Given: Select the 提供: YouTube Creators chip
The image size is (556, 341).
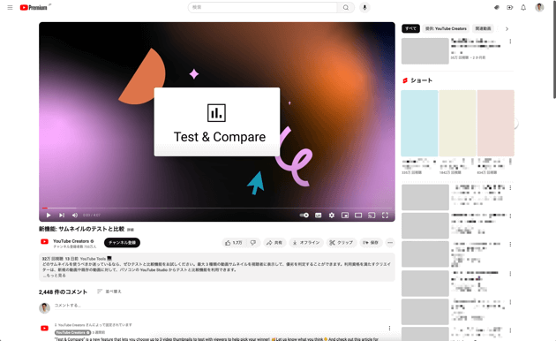Looking at the screenshot, I should coord(446,29).
